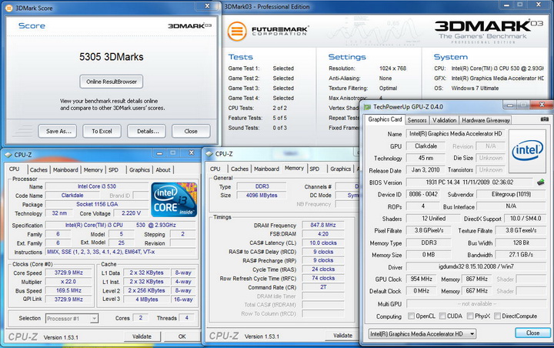Select Graphics Card tab in GPU-Z
The width and height of the screenshot is (554, 348).
click(x=385, y=119)
